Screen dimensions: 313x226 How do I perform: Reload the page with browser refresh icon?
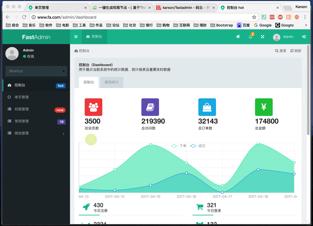point(24,17)
